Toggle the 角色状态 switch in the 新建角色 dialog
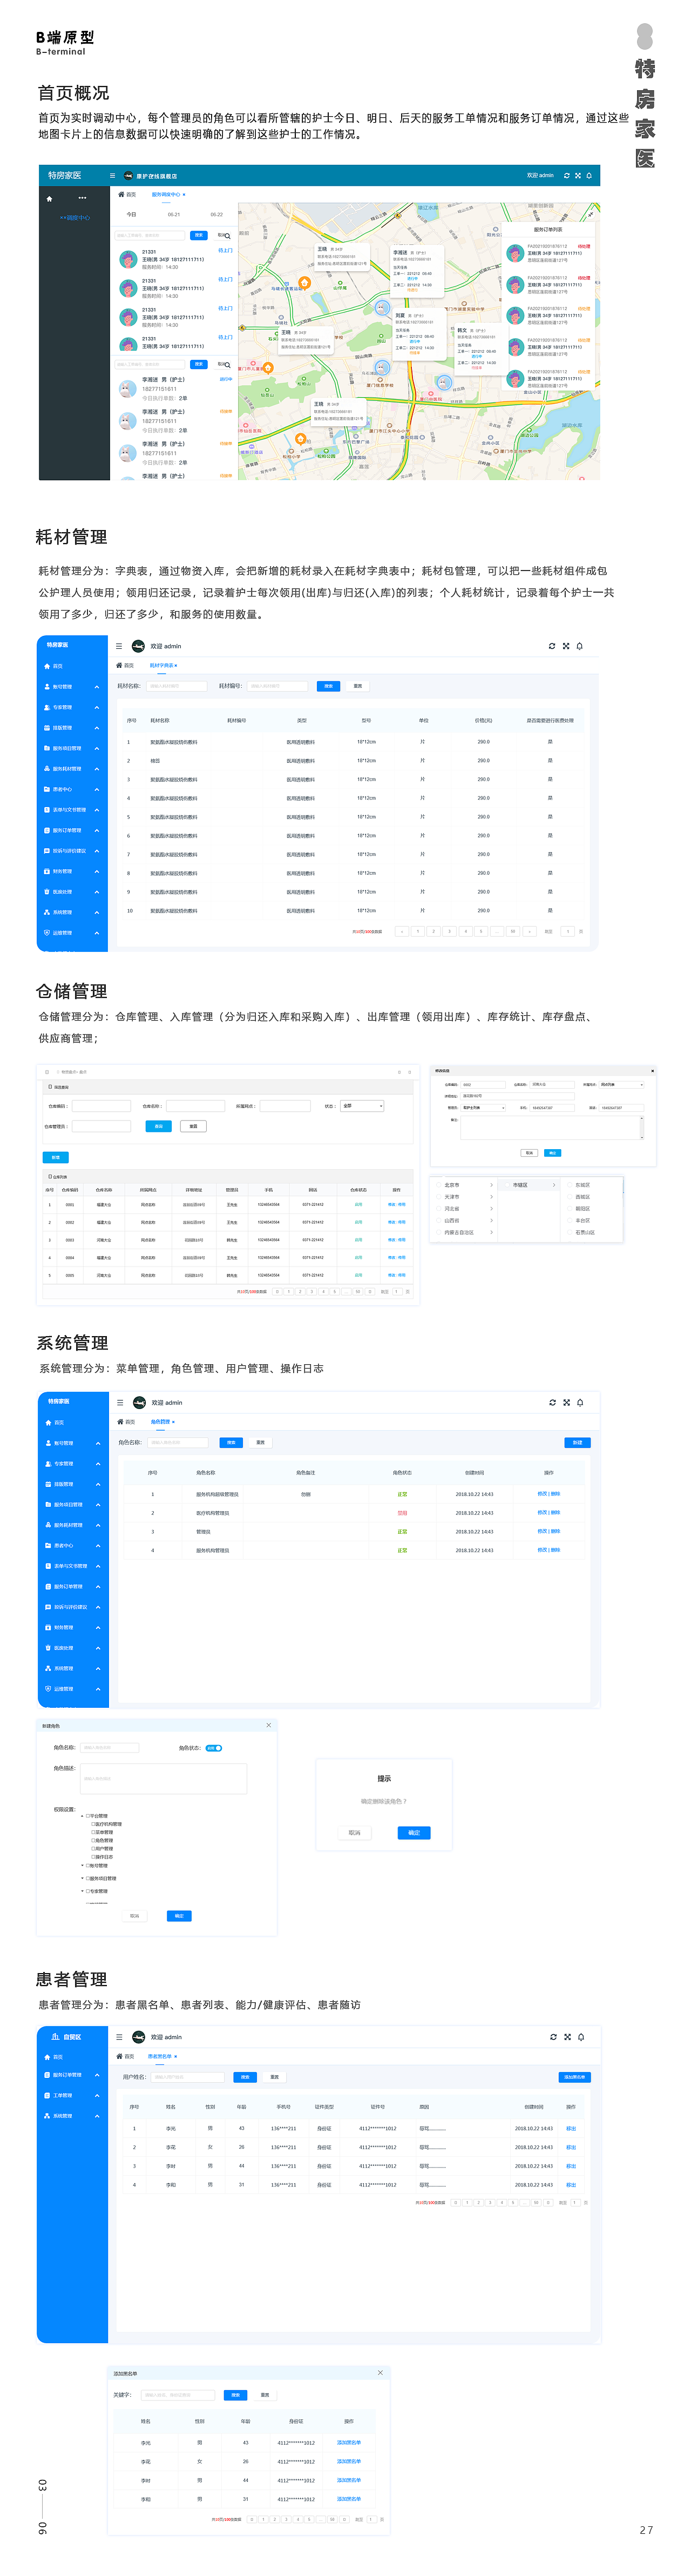The image size is (691, 2576). [x=214, y=1748]
